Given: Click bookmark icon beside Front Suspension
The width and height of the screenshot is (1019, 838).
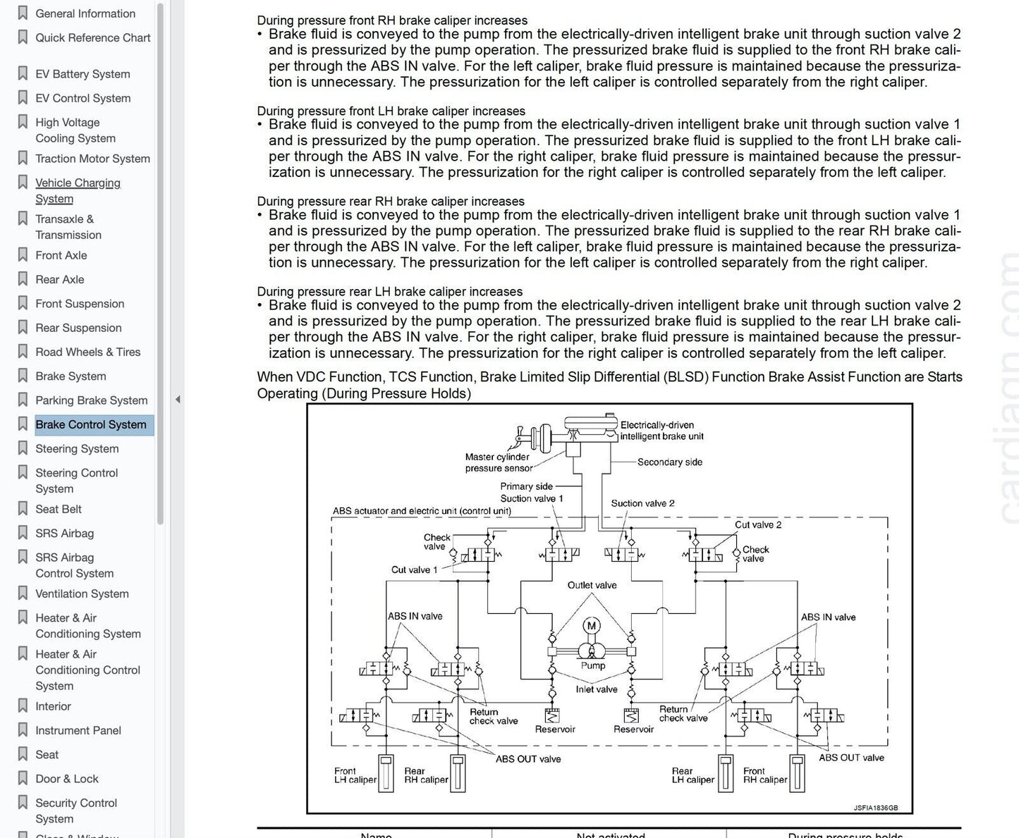Looking at the screenshot, I should pyautogui.click(x=23, y=302).
